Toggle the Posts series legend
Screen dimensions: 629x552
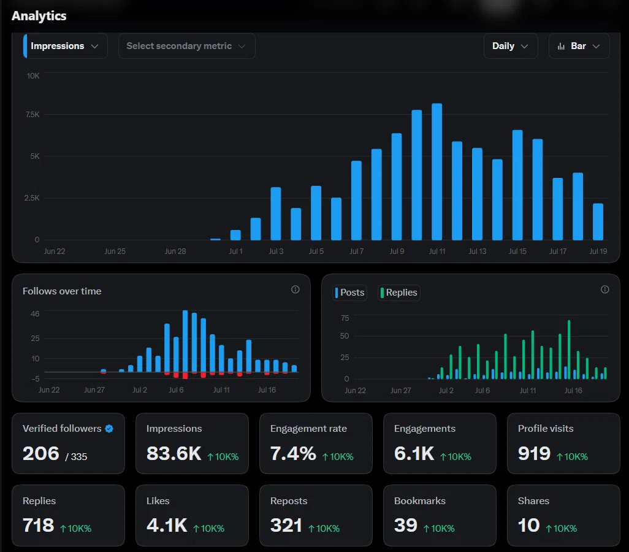(x=350, y=293)
